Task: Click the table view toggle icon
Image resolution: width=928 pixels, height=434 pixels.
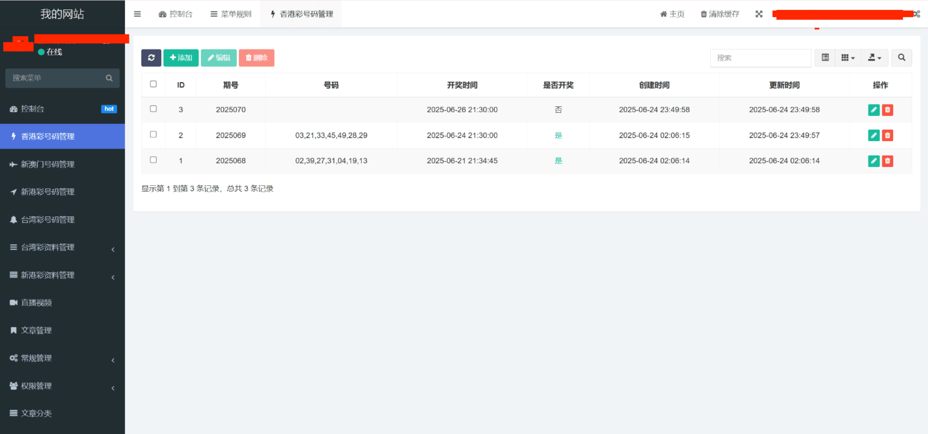Action: pyautogui.click(x=825, y=58)
